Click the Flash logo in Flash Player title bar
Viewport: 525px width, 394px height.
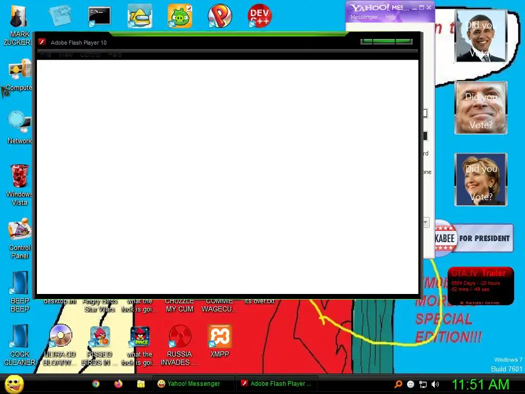tap(42, 42)
